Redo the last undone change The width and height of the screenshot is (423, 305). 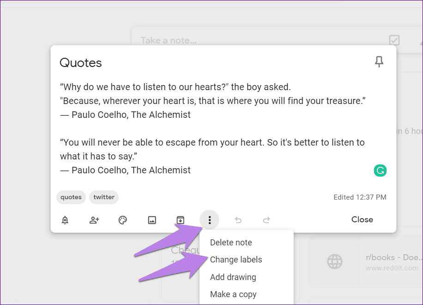[x=266, y=220]
